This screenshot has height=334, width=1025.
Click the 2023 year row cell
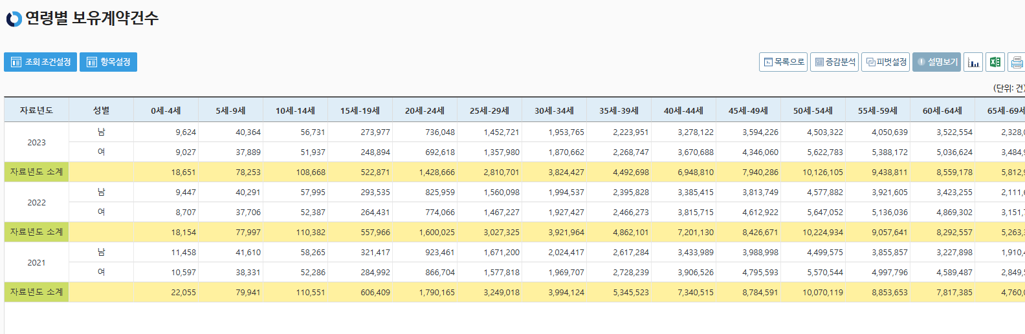[36, 142]
